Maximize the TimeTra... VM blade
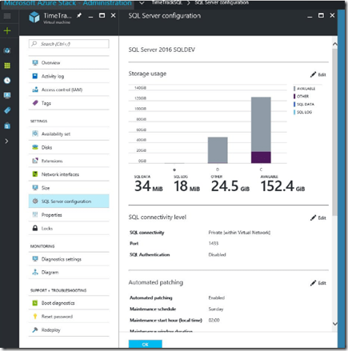348x351 pixels. point(102,15)
